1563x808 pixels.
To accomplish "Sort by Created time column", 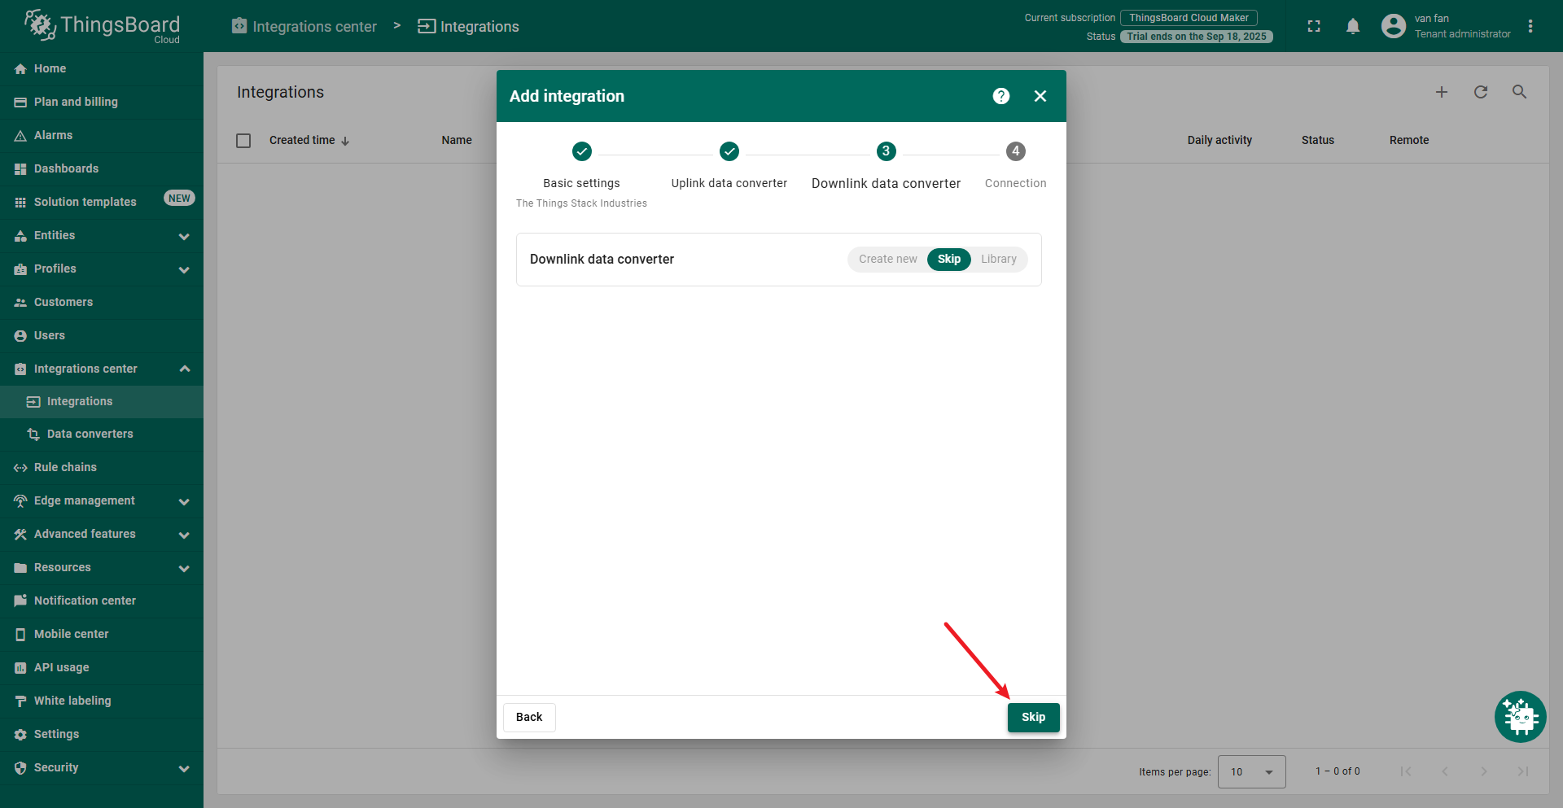I will pos(309,140).
